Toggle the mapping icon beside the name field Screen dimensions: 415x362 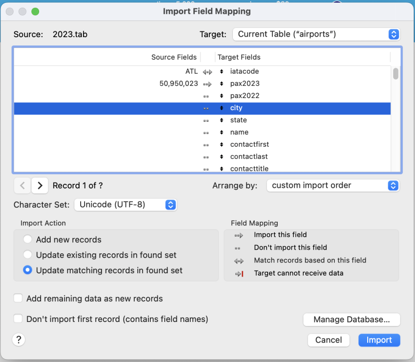point(206,132)
